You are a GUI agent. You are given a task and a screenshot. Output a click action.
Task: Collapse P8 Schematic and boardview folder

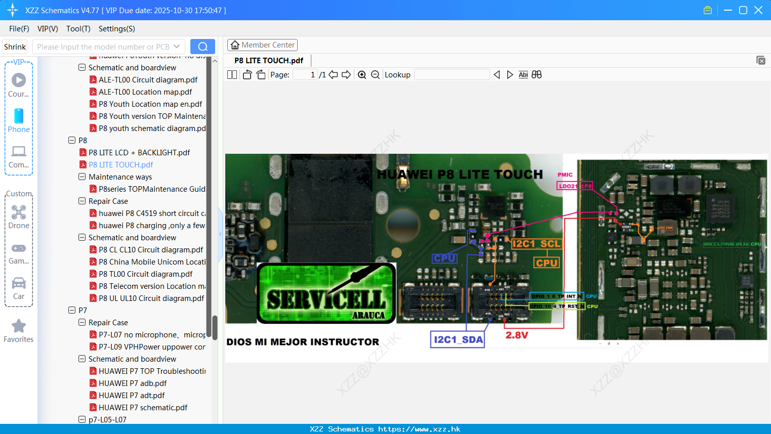pos(82,237)
